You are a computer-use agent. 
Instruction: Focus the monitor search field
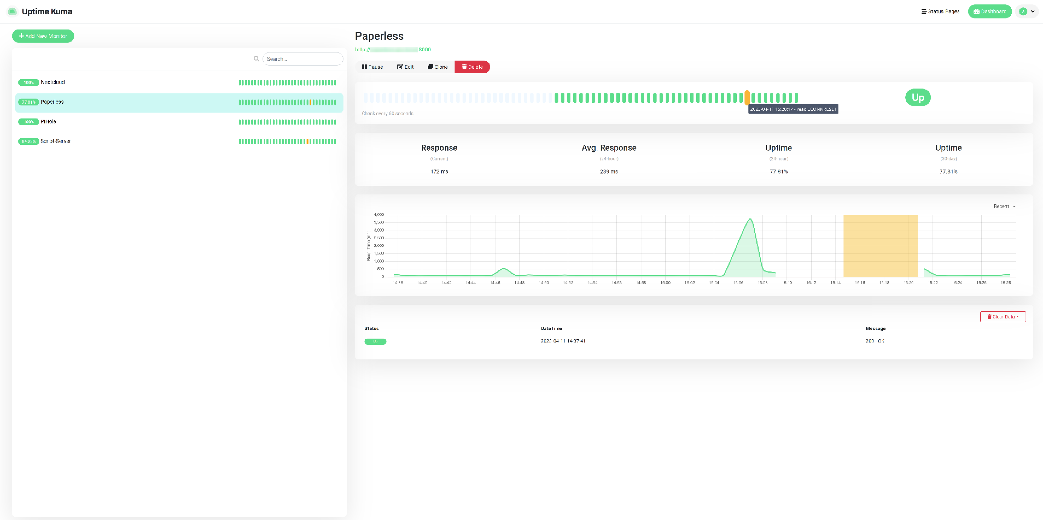pos(302,59)
